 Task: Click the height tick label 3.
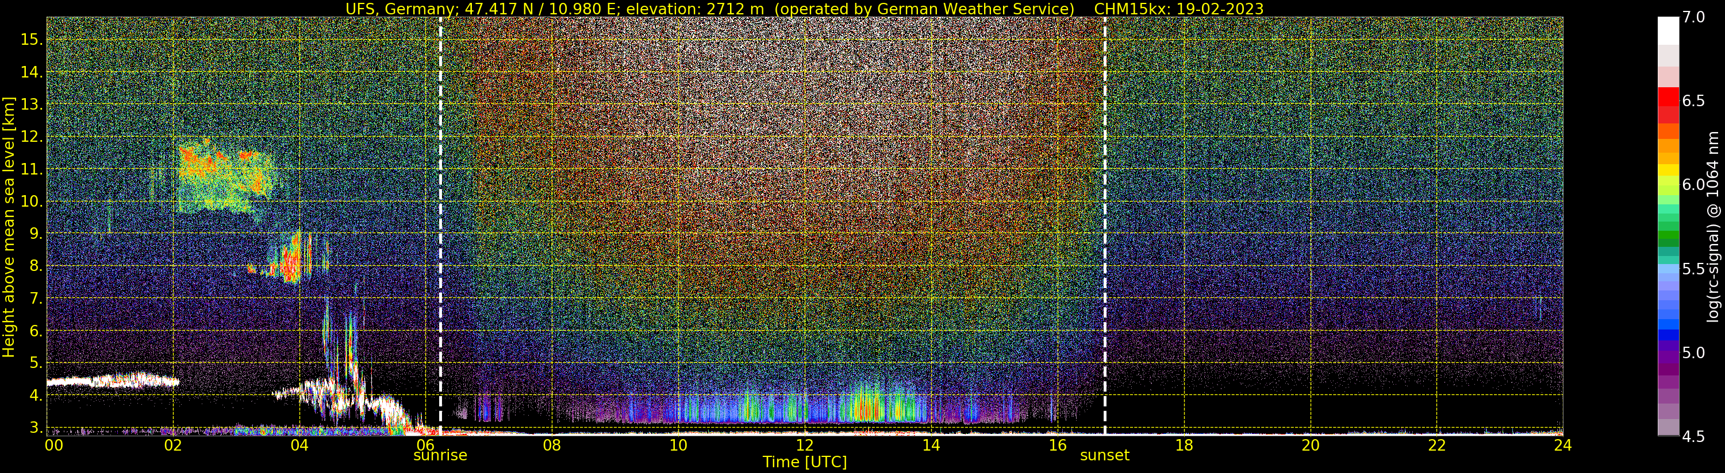(x=36, y=428)
